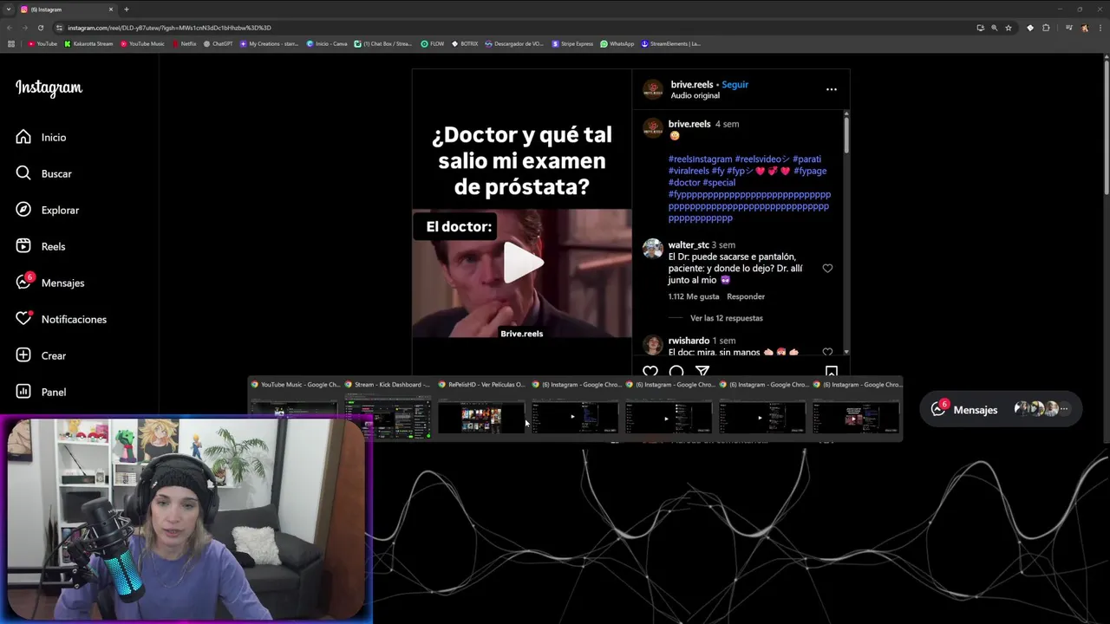Click the site info icon beside URL

coord(59,28)
